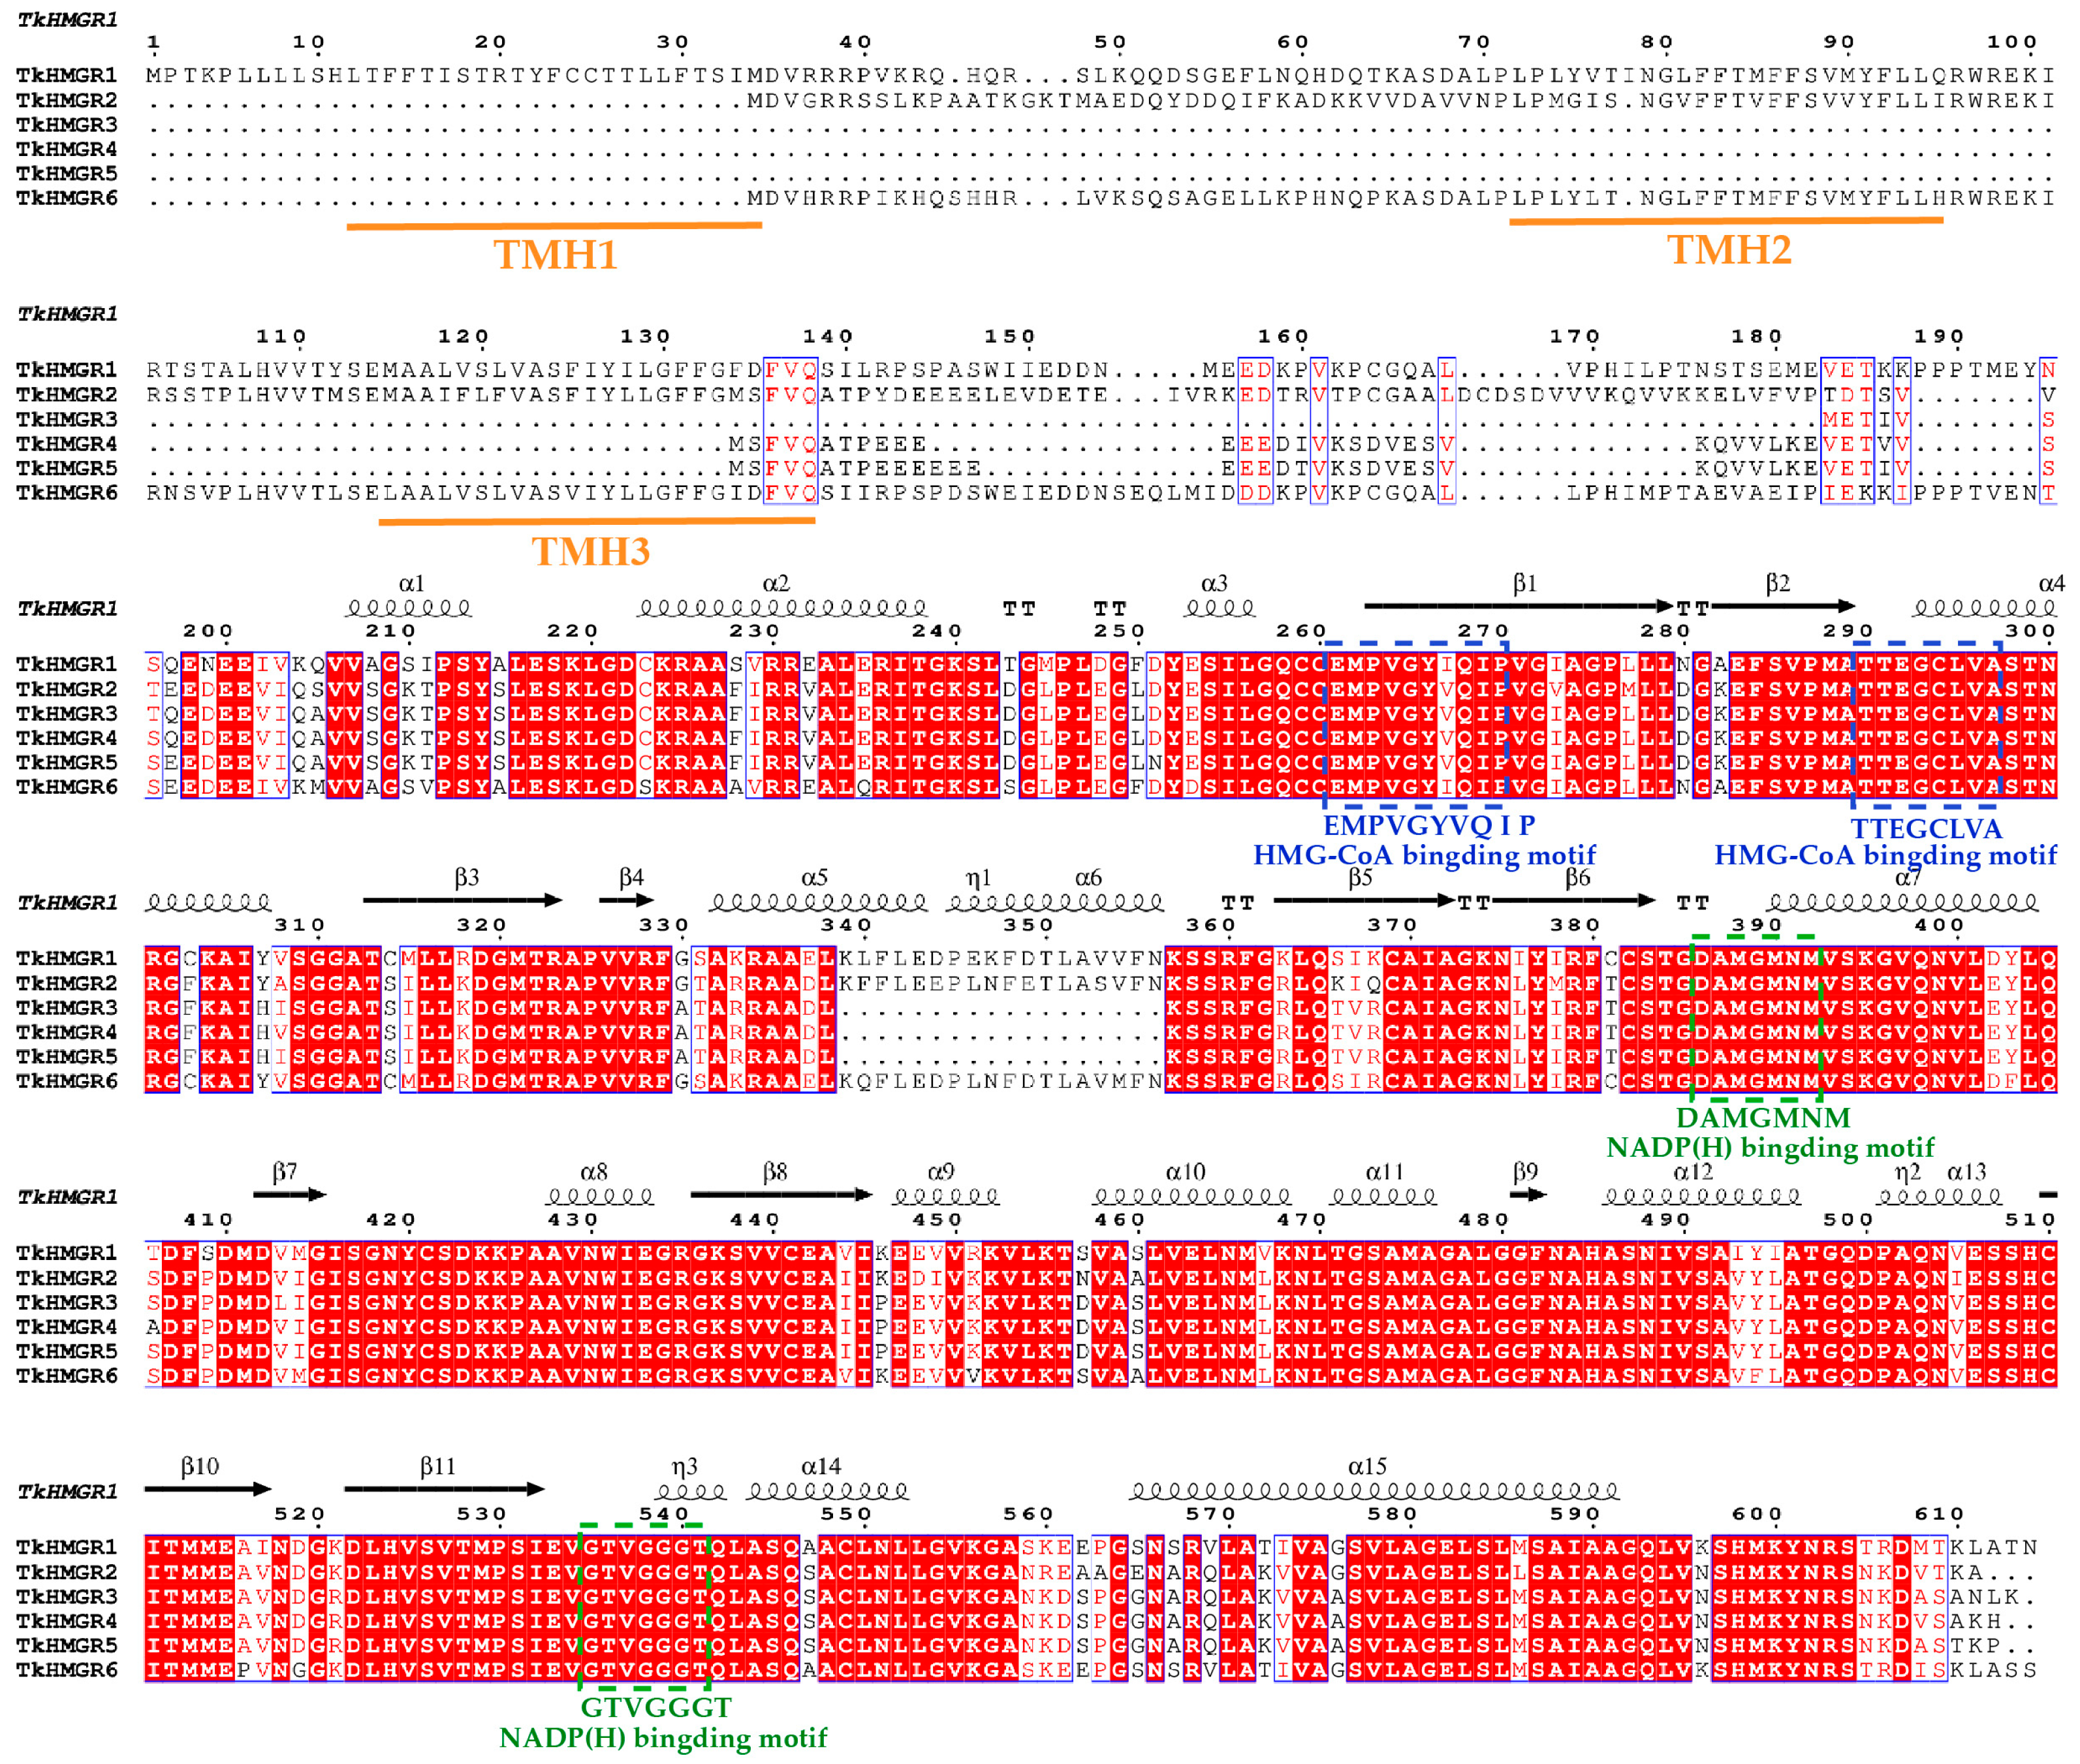Click the TMH3 orange label
The image size is (2080, 1764).
(590, 551)
